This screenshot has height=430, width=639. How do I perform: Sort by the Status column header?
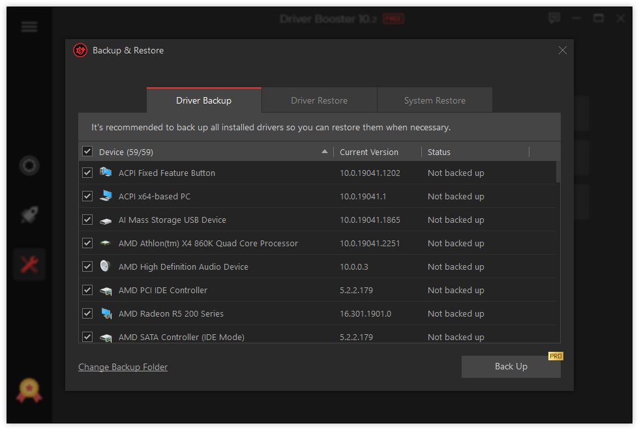coord(439,152)
